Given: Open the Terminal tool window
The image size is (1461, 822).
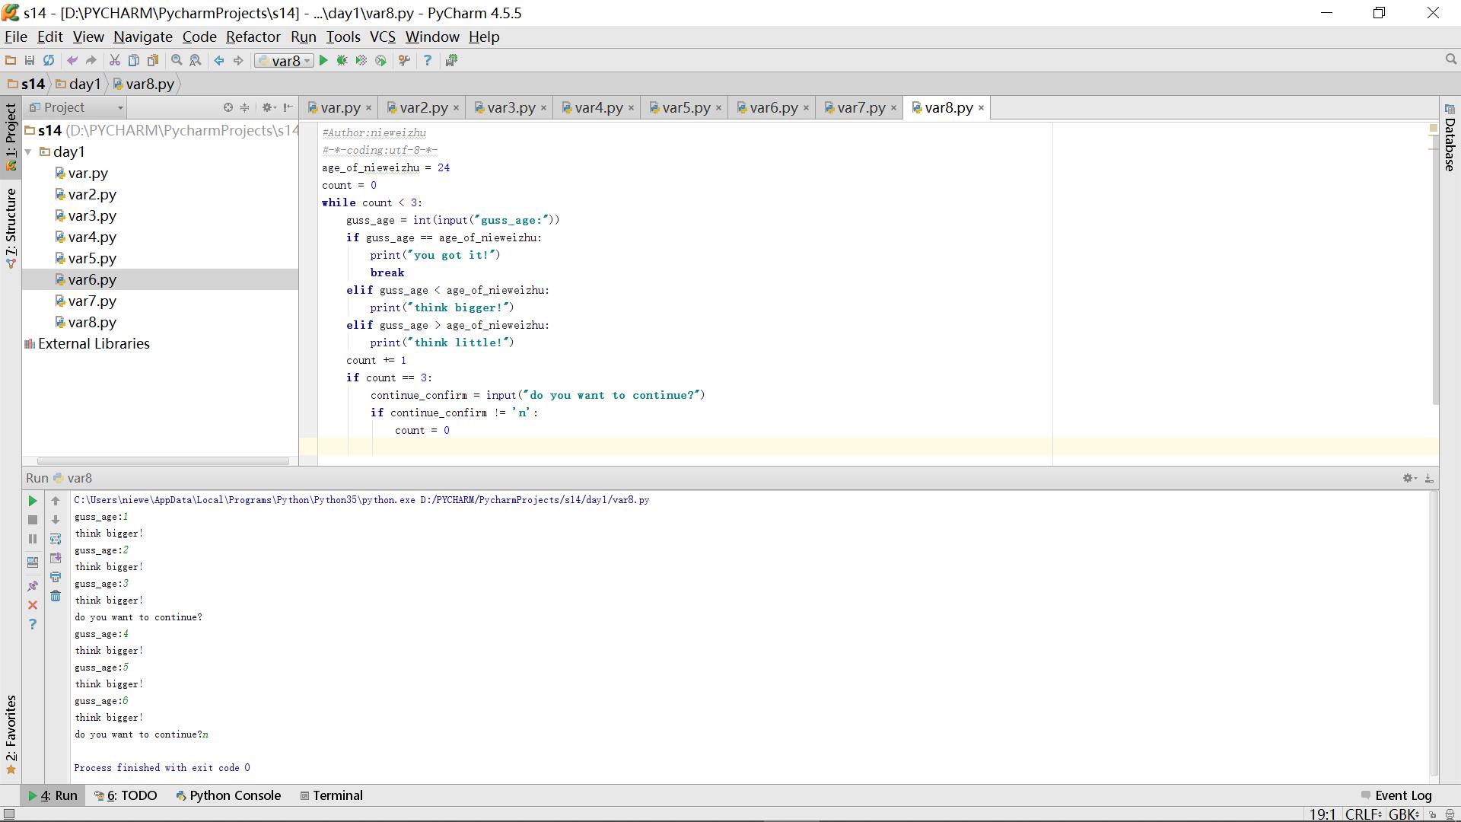Looking at the screenshot, I should [332, 795].
